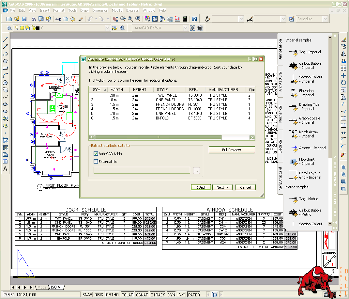The width and height of the screenshot is (349, 299).
Task: Toggle GRID display in status bar
Action: click(99, 294)
